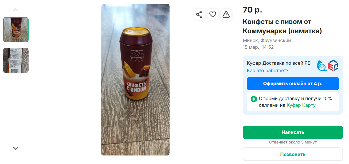Click the "Куфар Доставка по всей РБ" heading
The height and width of the screenshot is (164, 349).
(x=279, y=63)
